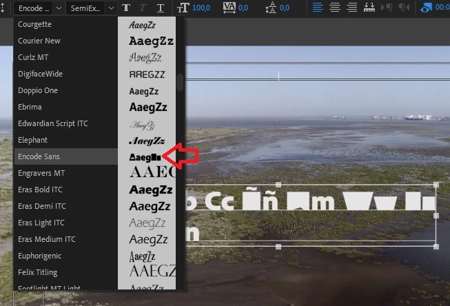Edit the font size value 100,0
The height and width of the screenshot is (306, 450).
201,8
